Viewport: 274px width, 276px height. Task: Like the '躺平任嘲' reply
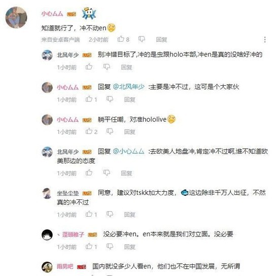coord(89,131)
